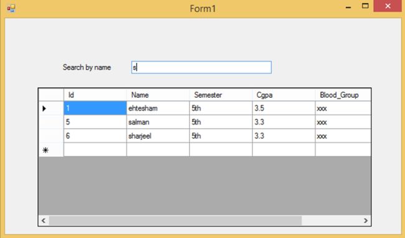Select the cell containing salman
Image resolution: width=405 pixels, height=238 pixels.
[x=158, y=122]
